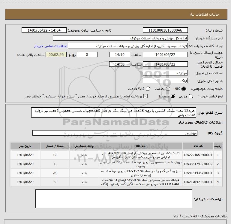Image resolution: width=231 pixels, height=224 pixels.
Task: Click the need date in row 4
Action: pyautogui.click(x=25, y=182)
